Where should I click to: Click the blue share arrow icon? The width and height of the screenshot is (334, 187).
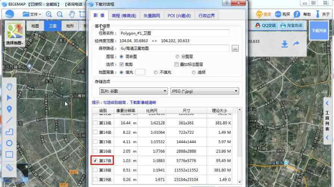[296, 44]
